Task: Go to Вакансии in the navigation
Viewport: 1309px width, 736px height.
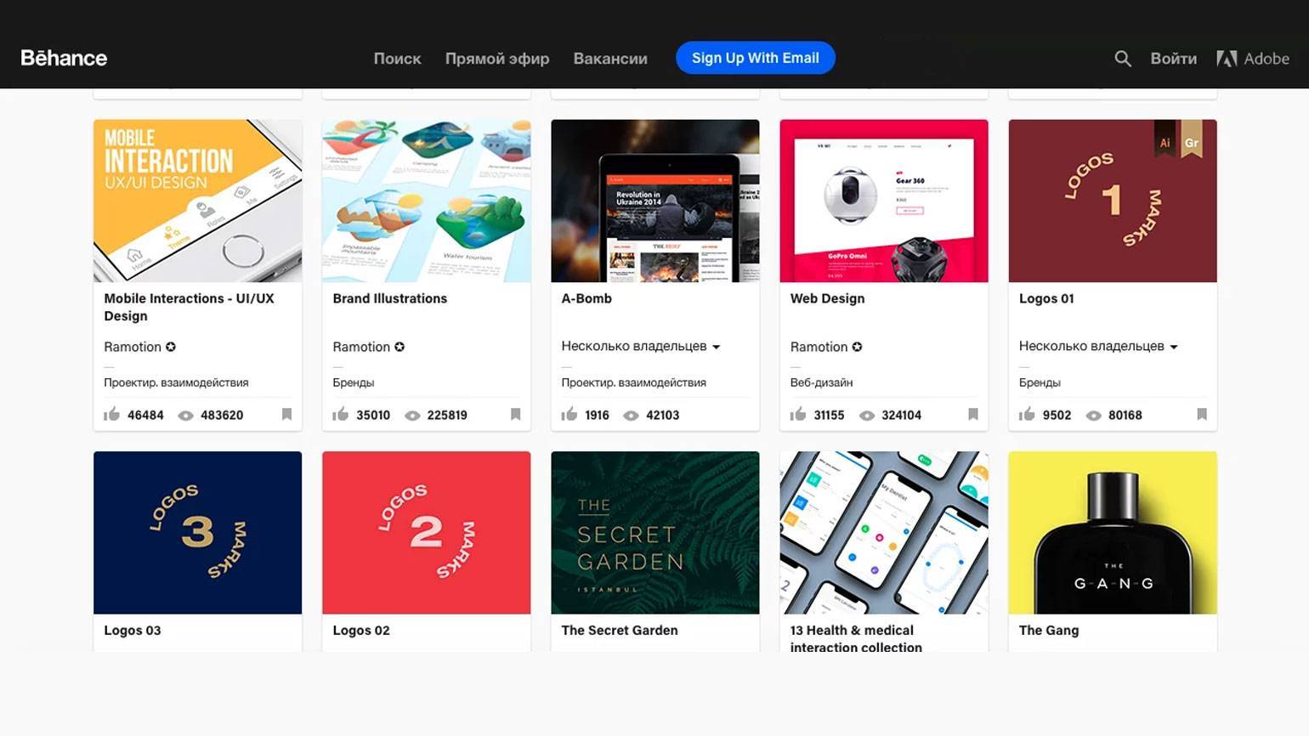Action: (x=610, y=59)
